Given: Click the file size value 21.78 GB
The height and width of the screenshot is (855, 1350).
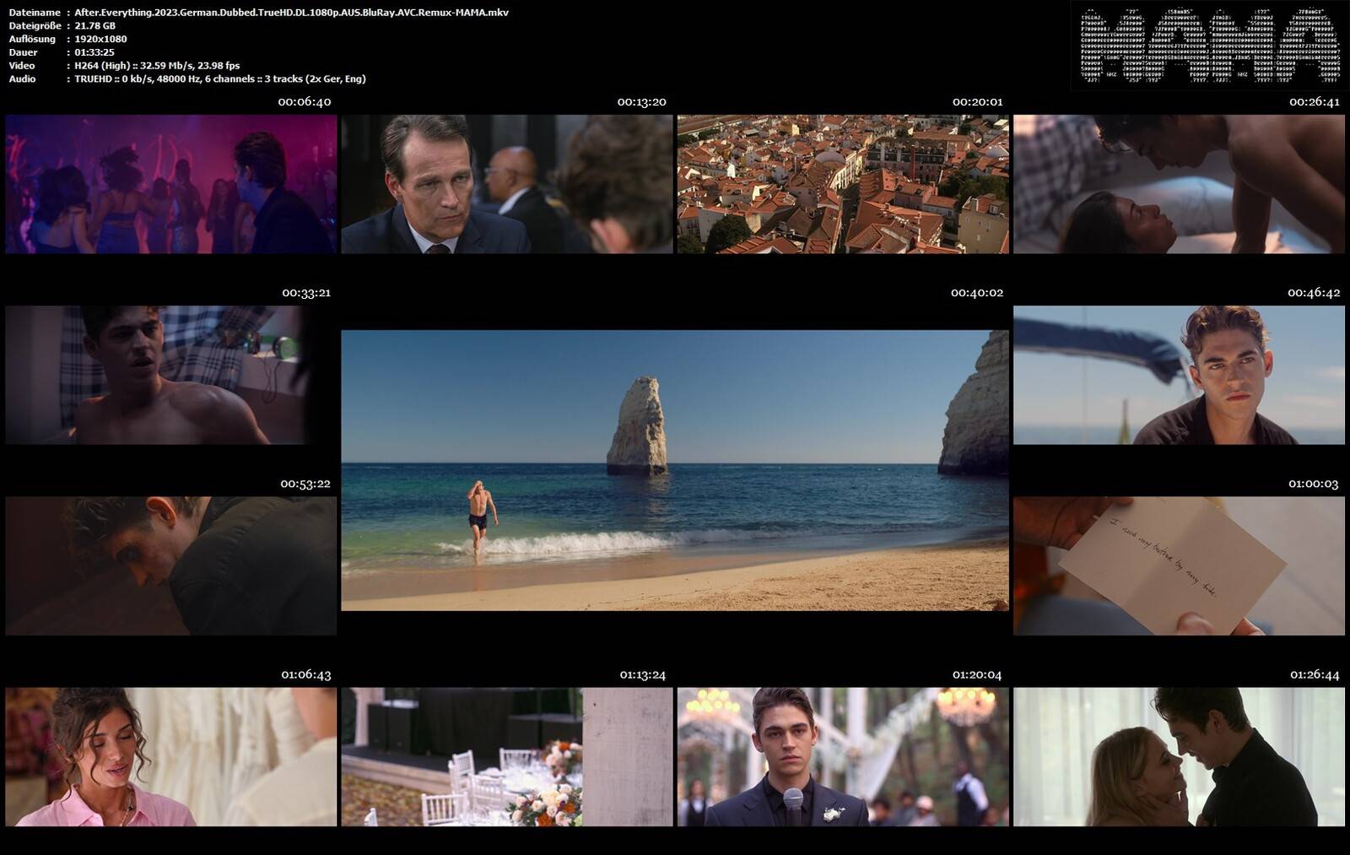Looking at the screenshot, I should pos(95,26).
